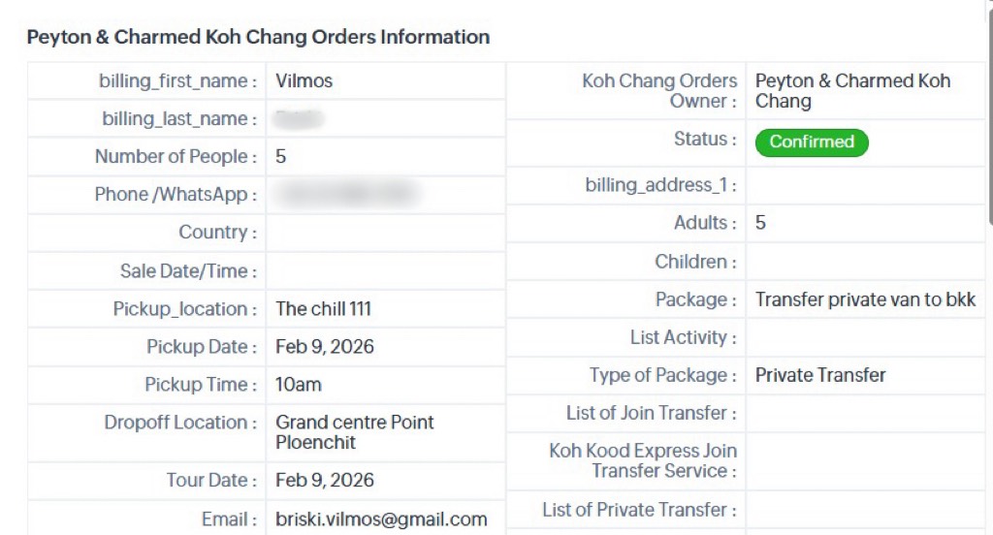
Task: Click the Pickup Date value field
Action: (325, 347)
